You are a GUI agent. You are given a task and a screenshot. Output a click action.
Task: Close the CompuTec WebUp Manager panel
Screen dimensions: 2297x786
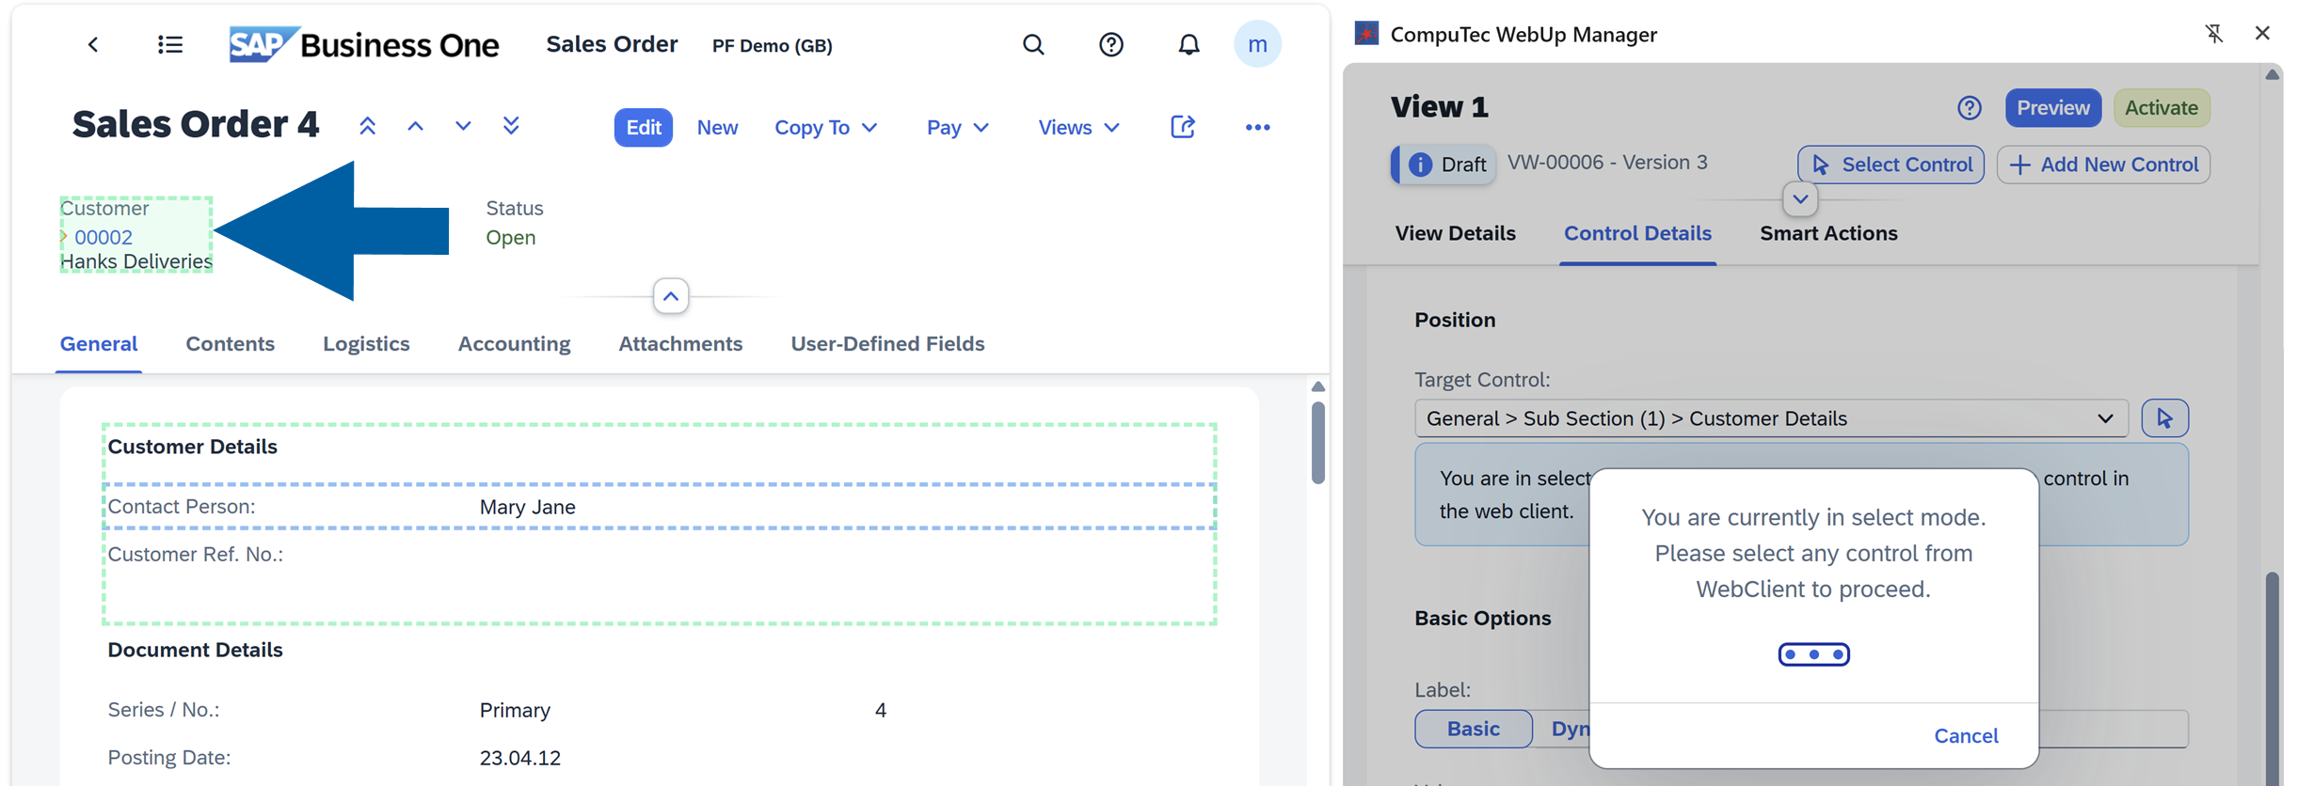click(x=2263, y=33)
